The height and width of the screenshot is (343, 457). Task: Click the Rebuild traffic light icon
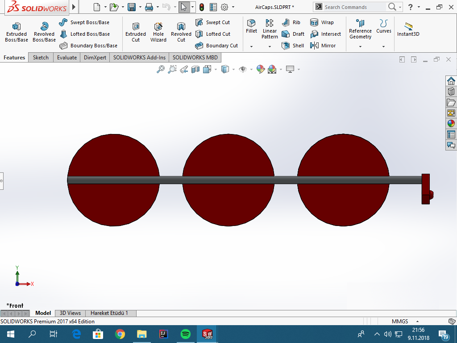pos(201,7)
